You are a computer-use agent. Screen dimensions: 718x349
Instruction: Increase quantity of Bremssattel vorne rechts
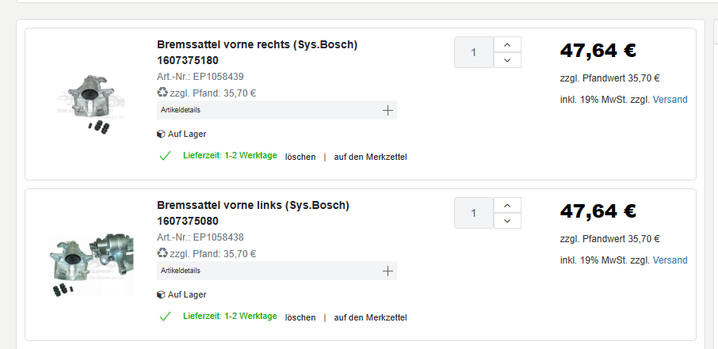click(507, 45)
